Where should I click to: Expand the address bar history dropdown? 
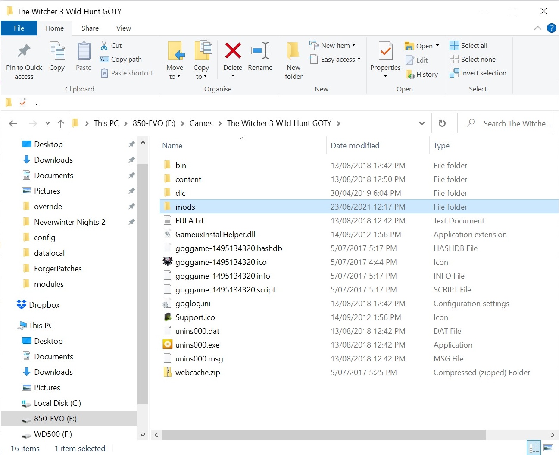coord(422,123)
